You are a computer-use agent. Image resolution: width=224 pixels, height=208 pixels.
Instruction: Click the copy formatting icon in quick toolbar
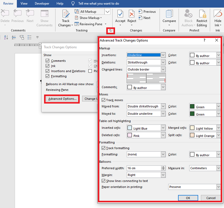pyautogui.click(x=22, y=37)
